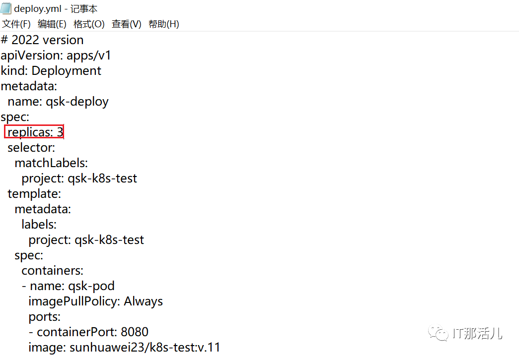Open the 查看(V) menu

click(x=127, y=24)
